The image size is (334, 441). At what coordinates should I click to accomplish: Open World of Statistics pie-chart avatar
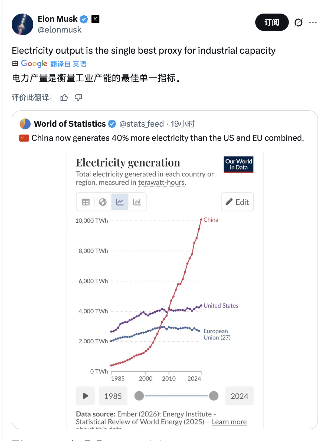pos(25,124)
